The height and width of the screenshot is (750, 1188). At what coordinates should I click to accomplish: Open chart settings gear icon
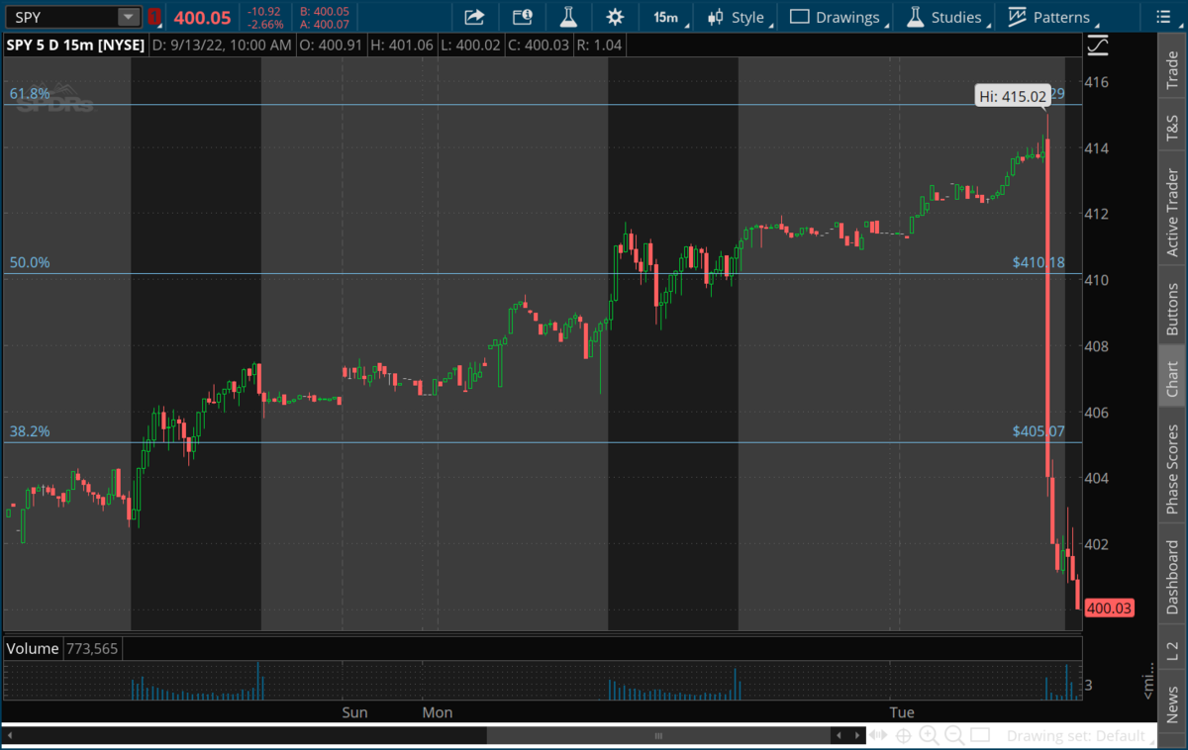coord(615,17)
